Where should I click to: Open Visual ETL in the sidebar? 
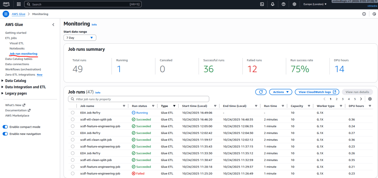click(x=17, y=43)
